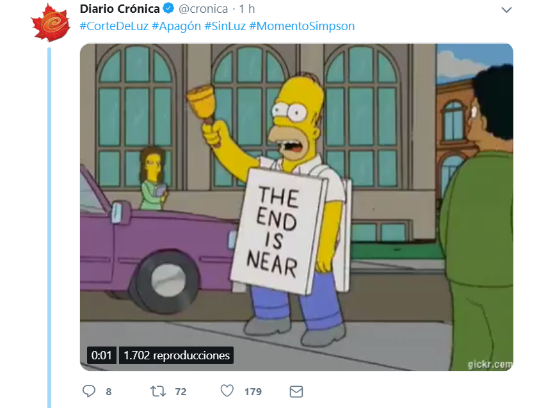Image resolution: width=546 pixels, height=408 pixels.
Task: Play the Homer Simpson video
Action: click(296, 207)
